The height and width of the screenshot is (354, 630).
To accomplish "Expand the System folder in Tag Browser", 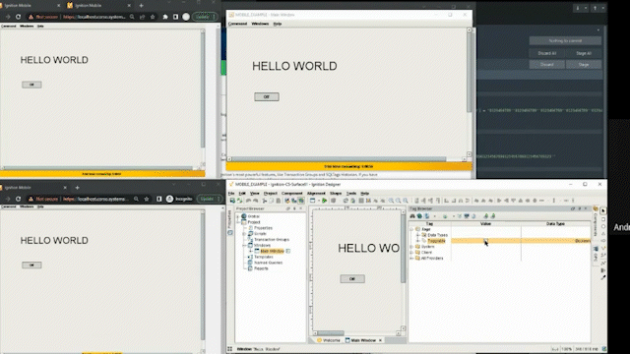I will coord(411,247).
